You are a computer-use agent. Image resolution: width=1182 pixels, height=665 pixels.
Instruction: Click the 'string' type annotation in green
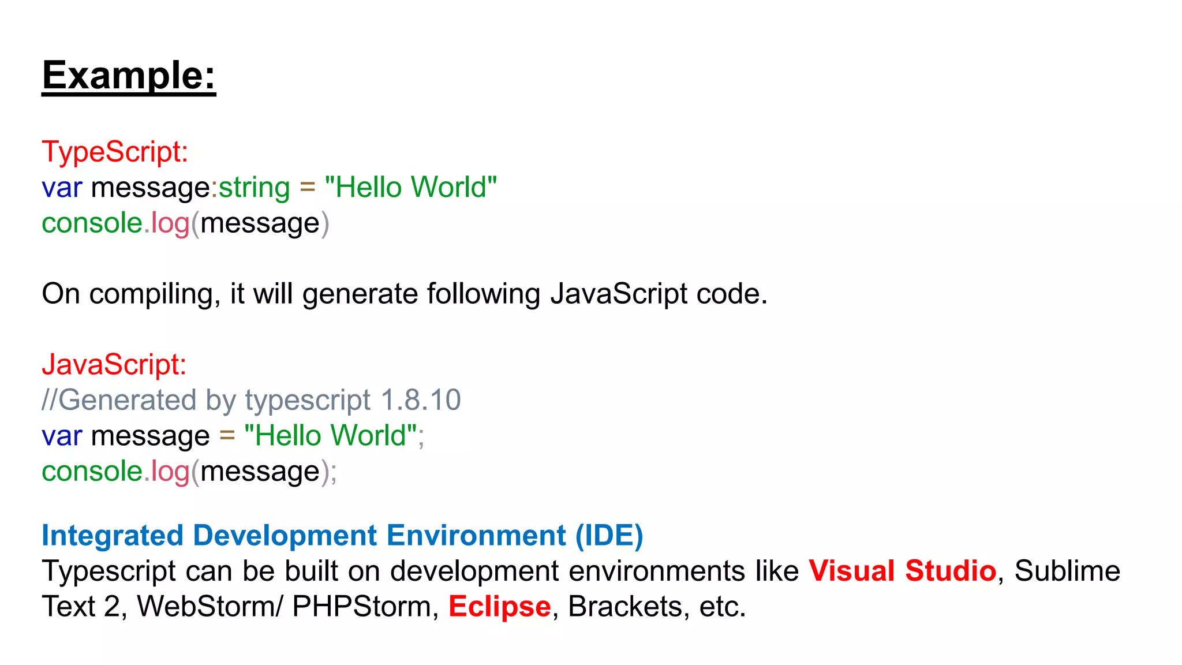pyautogui.click(x=254, y=188)
